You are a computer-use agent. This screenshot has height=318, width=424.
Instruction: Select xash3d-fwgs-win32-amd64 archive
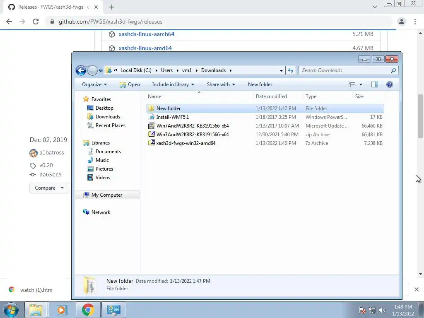point(265,143)
